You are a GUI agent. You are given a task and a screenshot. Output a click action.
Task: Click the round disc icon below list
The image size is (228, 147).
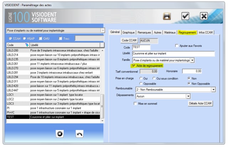[x=61, y=134]
